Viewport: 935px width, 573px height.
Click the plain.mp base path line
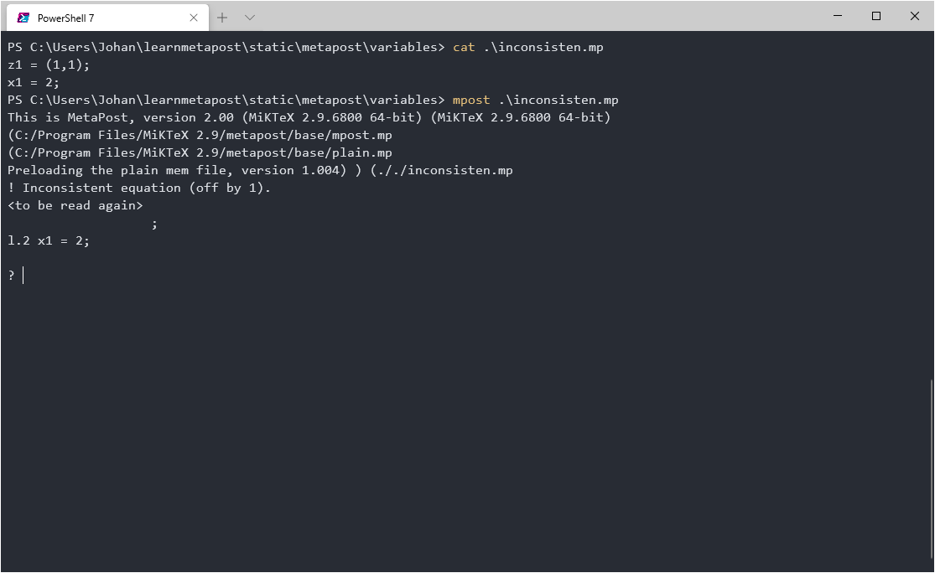click(x=200, y=152)
